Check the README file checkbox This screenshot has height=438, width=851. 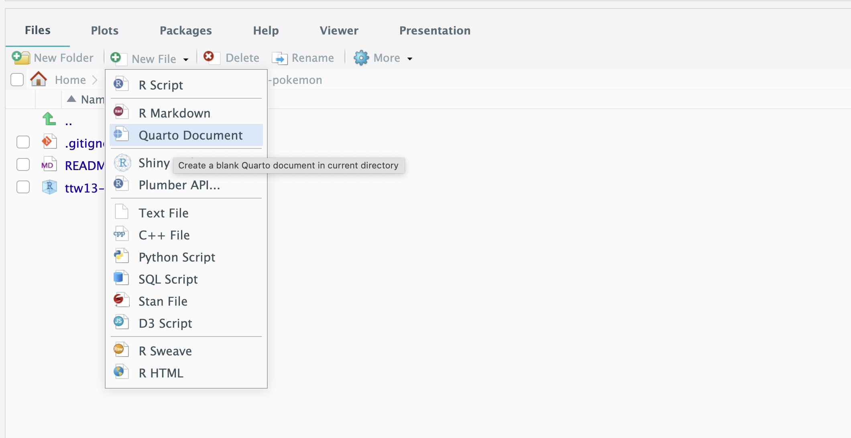(x=23, y=164)
